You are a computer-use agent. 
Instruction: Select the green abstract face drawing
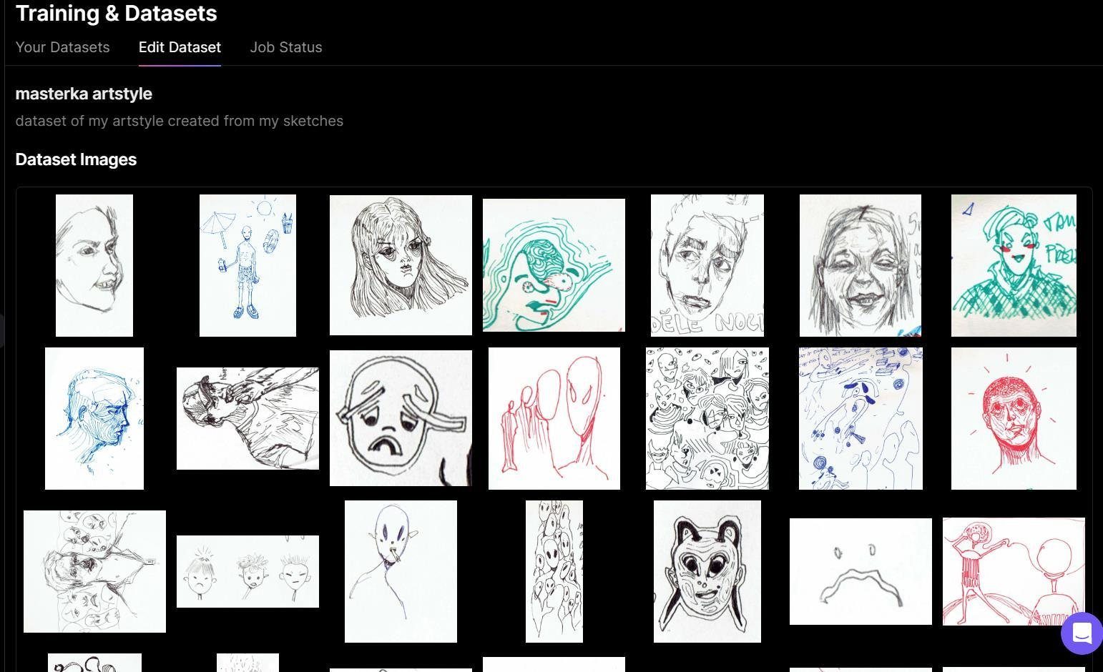[554, 265]
